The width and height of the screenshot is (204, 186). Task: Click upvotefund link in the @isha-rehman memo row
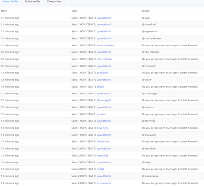pos(104,52)
